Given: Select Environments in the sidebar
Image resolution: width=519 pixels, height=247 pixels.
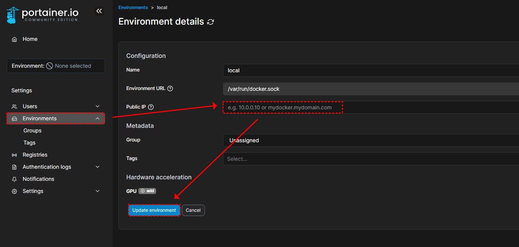Looking at the screenshot, I should tap(56, 119).
